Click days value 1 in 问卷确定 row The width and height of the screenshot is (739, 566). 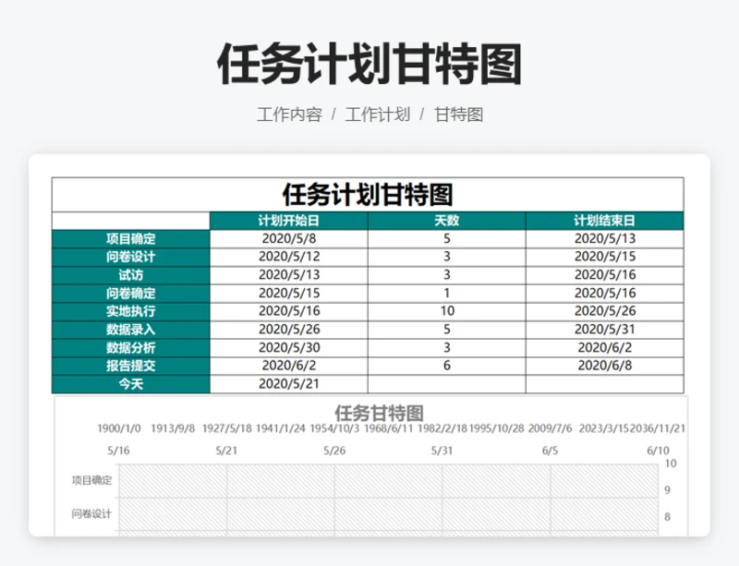(447, 293)
